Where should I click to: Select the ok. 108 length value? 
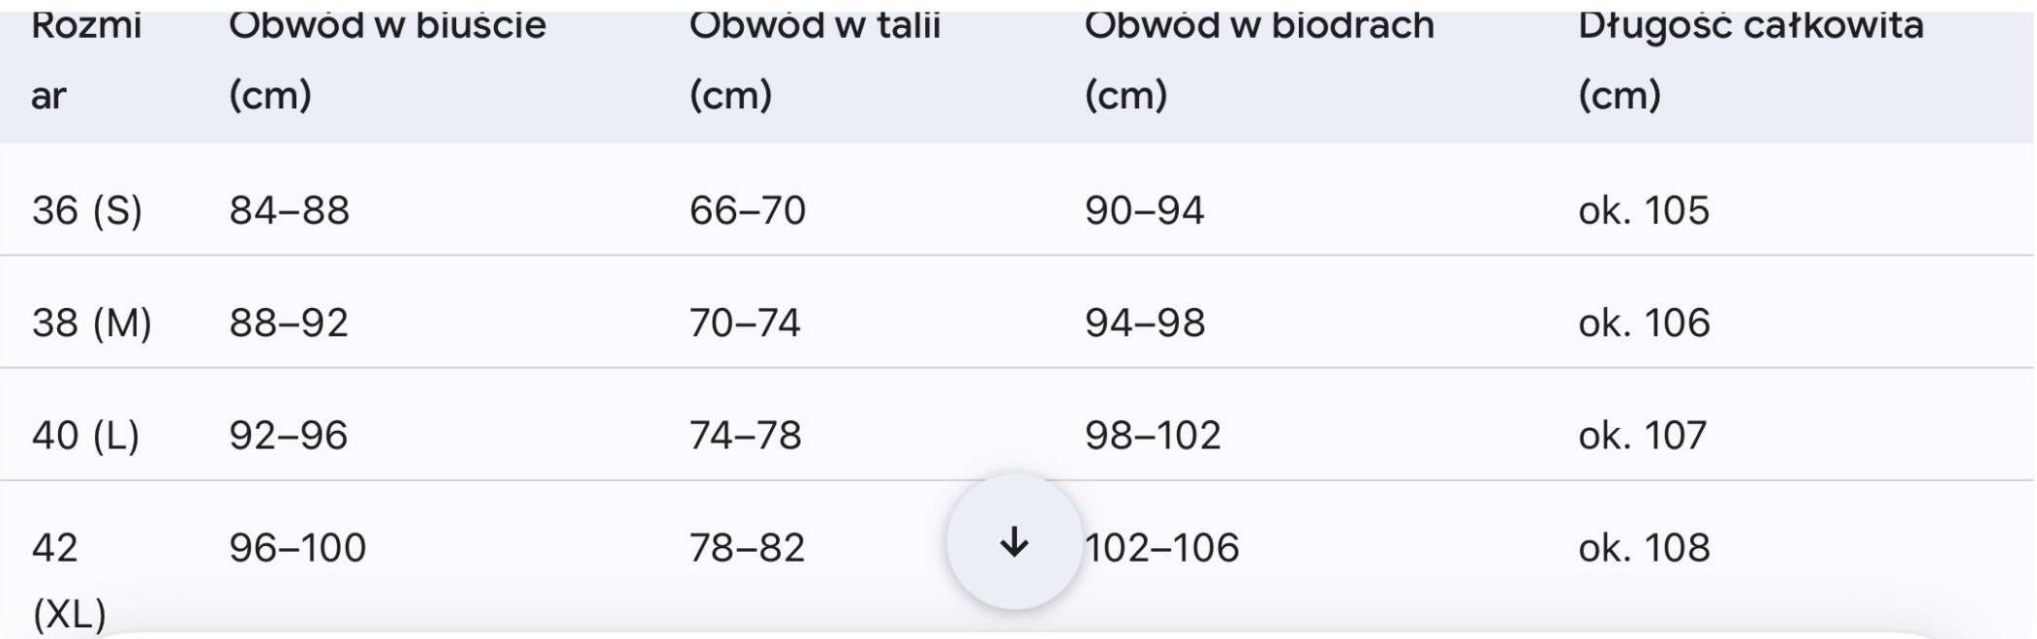[1643, 548]
